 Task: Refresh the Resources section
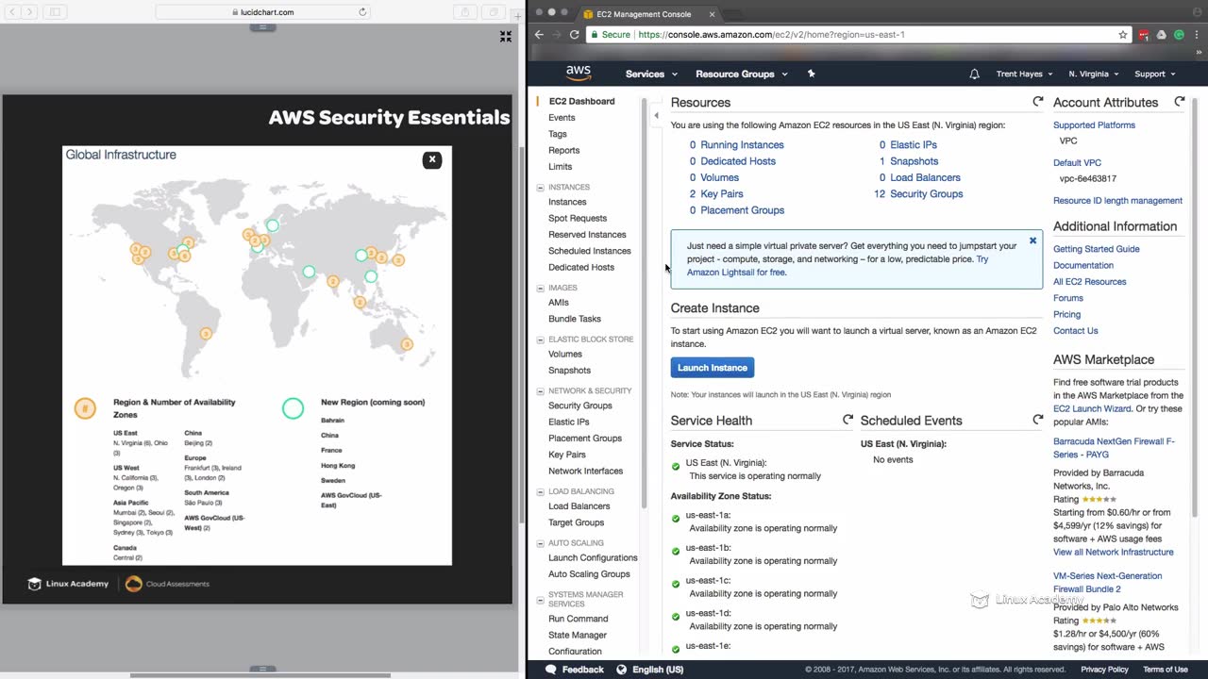(x=1038, y=102)
